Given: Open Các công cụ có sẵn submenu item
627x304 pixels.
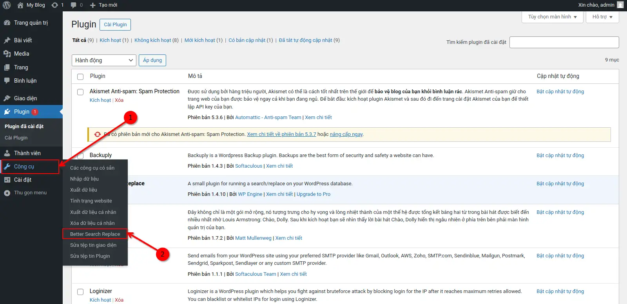Looking at the screenshot, I should (92, 168).
